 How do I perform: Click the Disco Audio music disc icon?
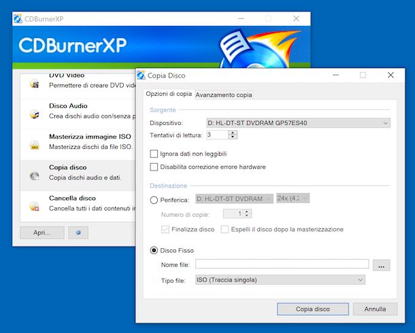(x=35, y=114)
